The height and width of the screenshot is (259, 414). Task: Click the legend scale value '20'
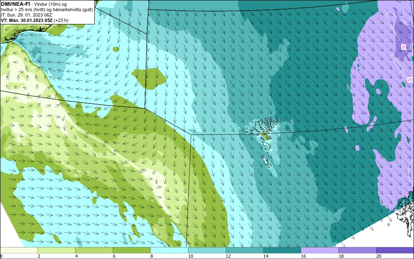pos(379,256)
